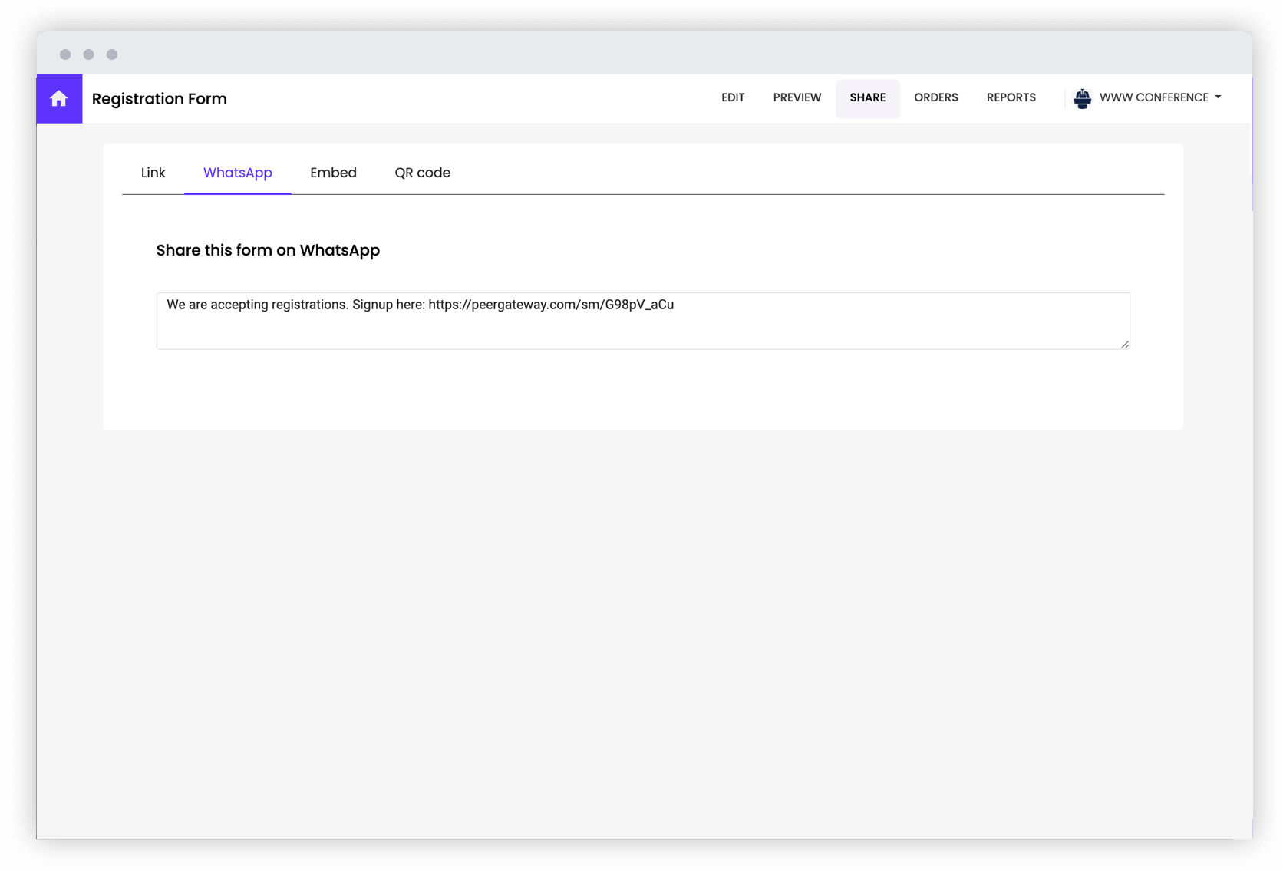Click the middle window control dot

point(89,54)
